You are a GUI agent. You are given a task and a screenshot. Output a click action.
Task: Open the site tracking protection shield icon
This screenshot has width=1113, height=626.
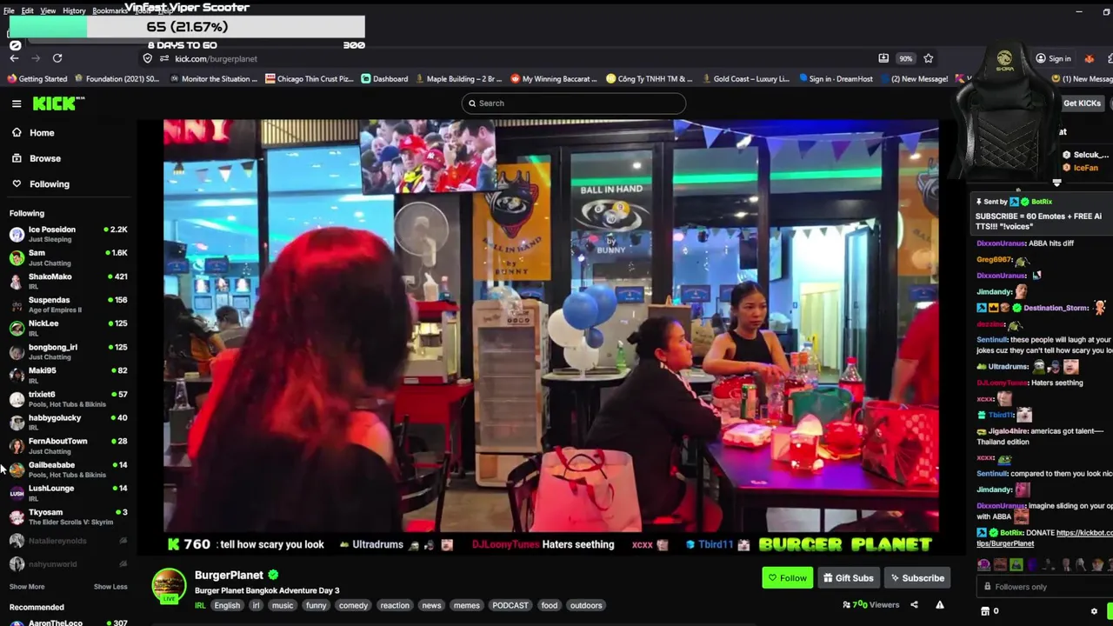(x=148, y=58)
